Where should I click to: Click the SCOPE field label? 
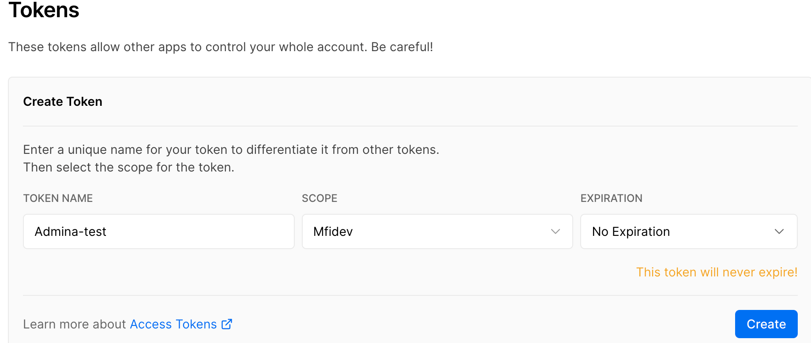[x=319, y=198]
